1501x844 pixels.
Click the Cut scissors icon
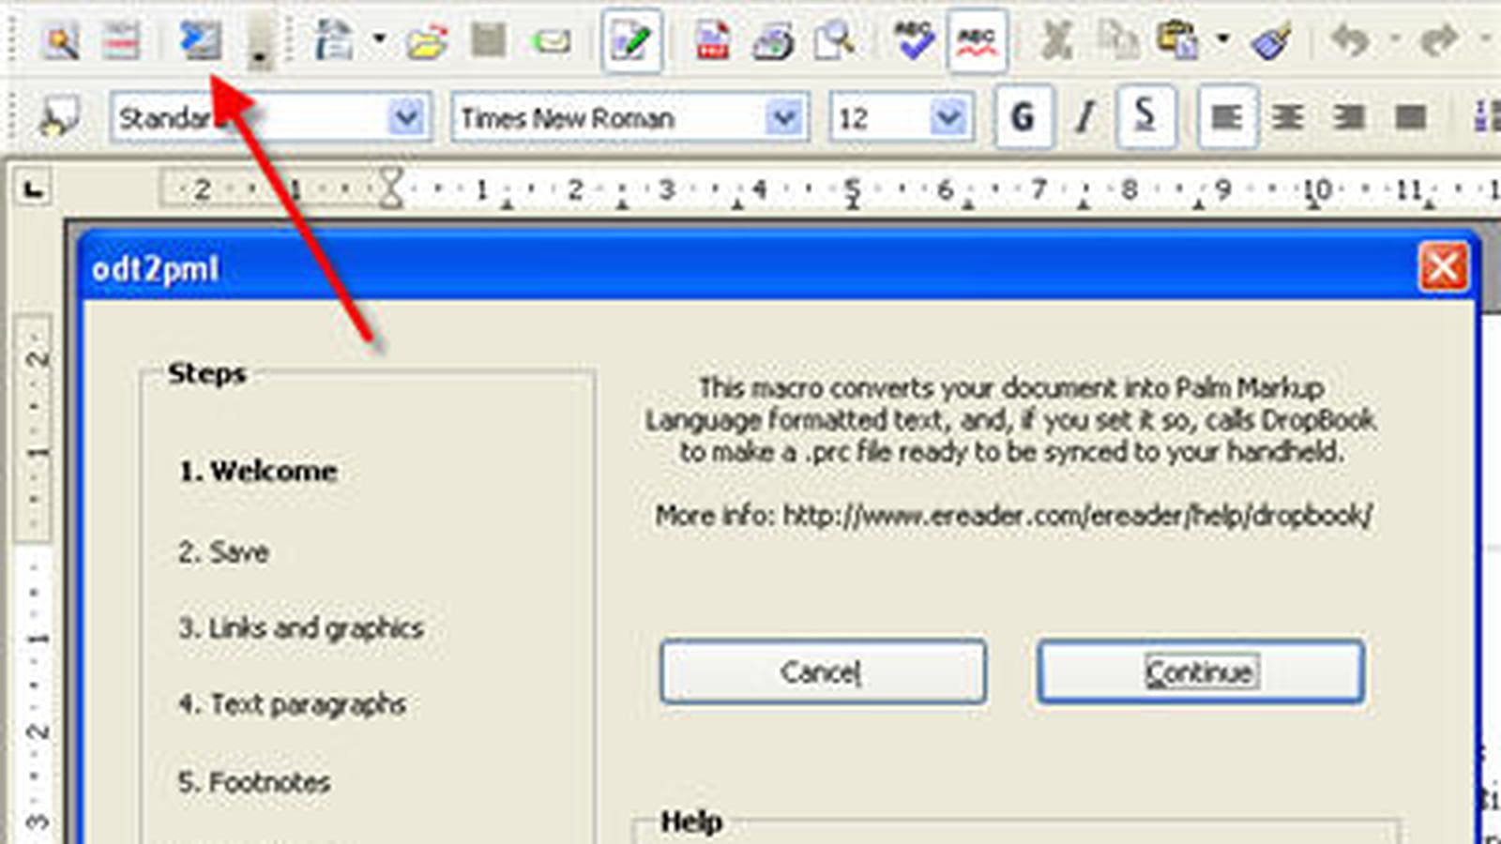(1057, 41)
